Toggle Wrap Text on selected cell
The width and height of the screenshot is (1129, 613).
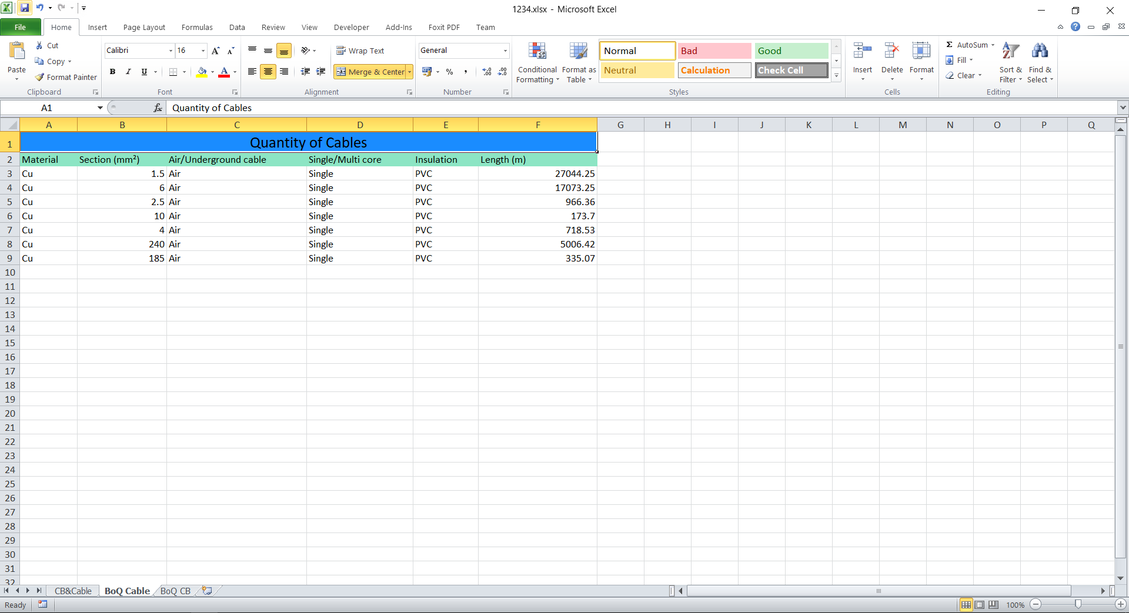click(360, 51)
